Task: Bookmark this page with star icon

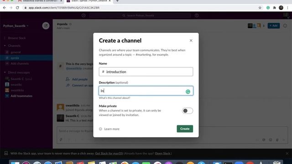Action: click(x=260, y=8)
